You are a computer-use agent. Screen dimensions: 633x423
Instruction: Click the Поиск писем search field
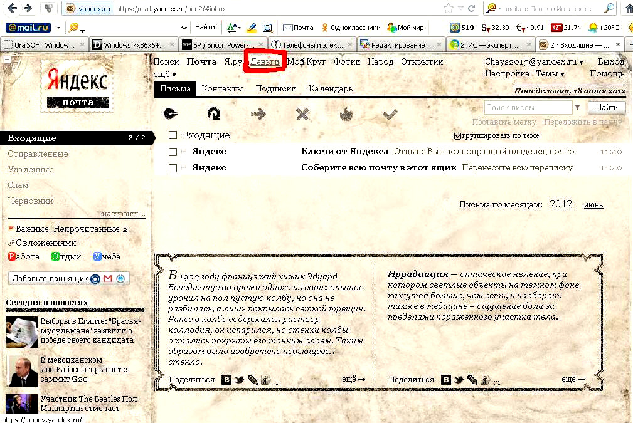coord(528,108)
